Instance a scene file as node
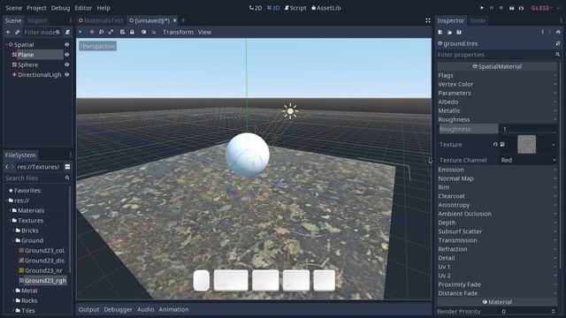The height and width of the screenshot is (318, 566). (17, 33)
